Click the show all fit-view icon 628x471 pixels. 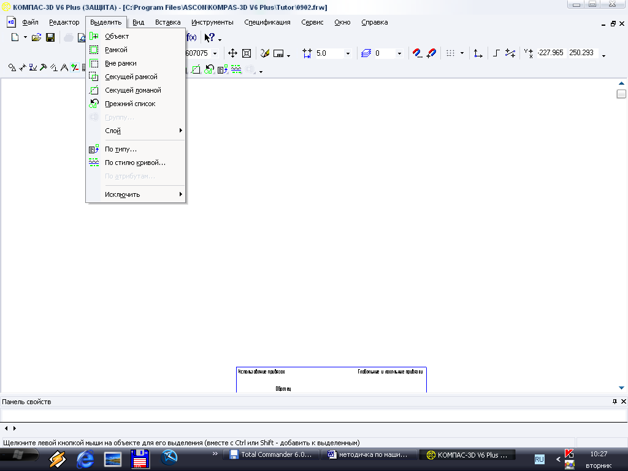pyautogui.click(x=247, y=53)
